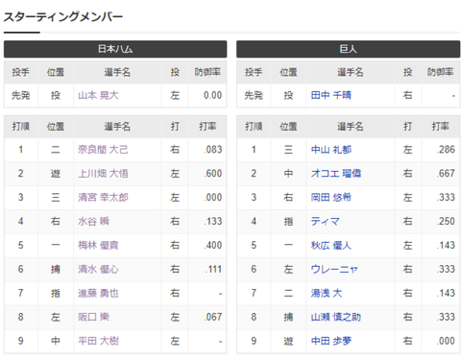Screen dimensions: 461x361
Task: Open 中山 礼都 player page
Action: (331, 150)
